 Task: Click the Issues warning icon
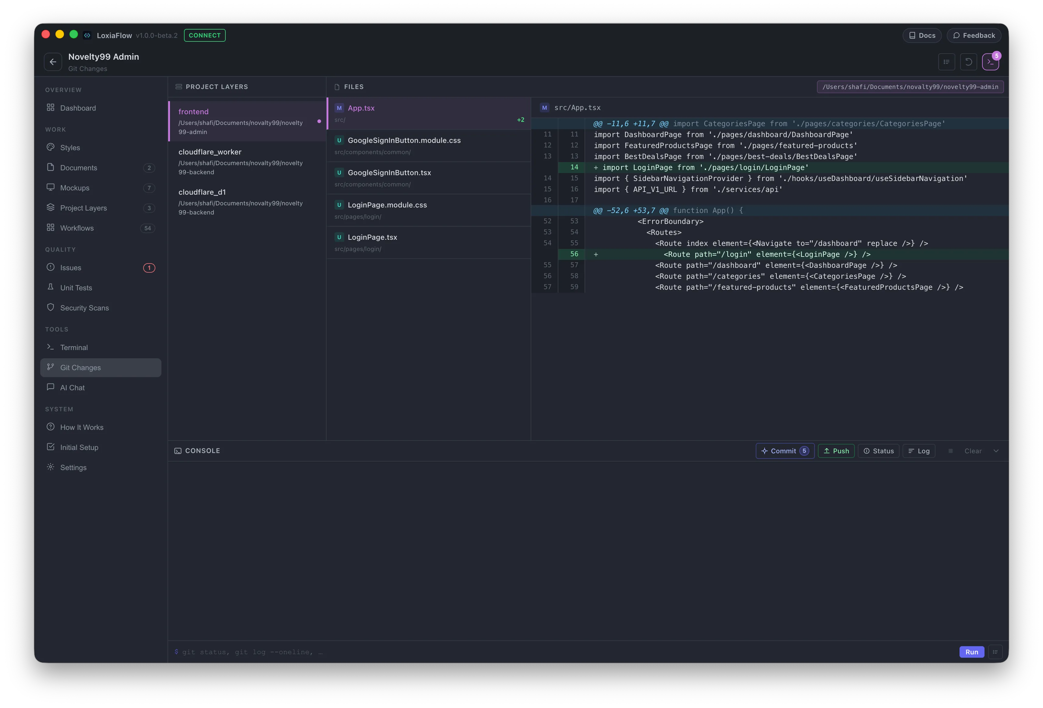click(51, 267)
